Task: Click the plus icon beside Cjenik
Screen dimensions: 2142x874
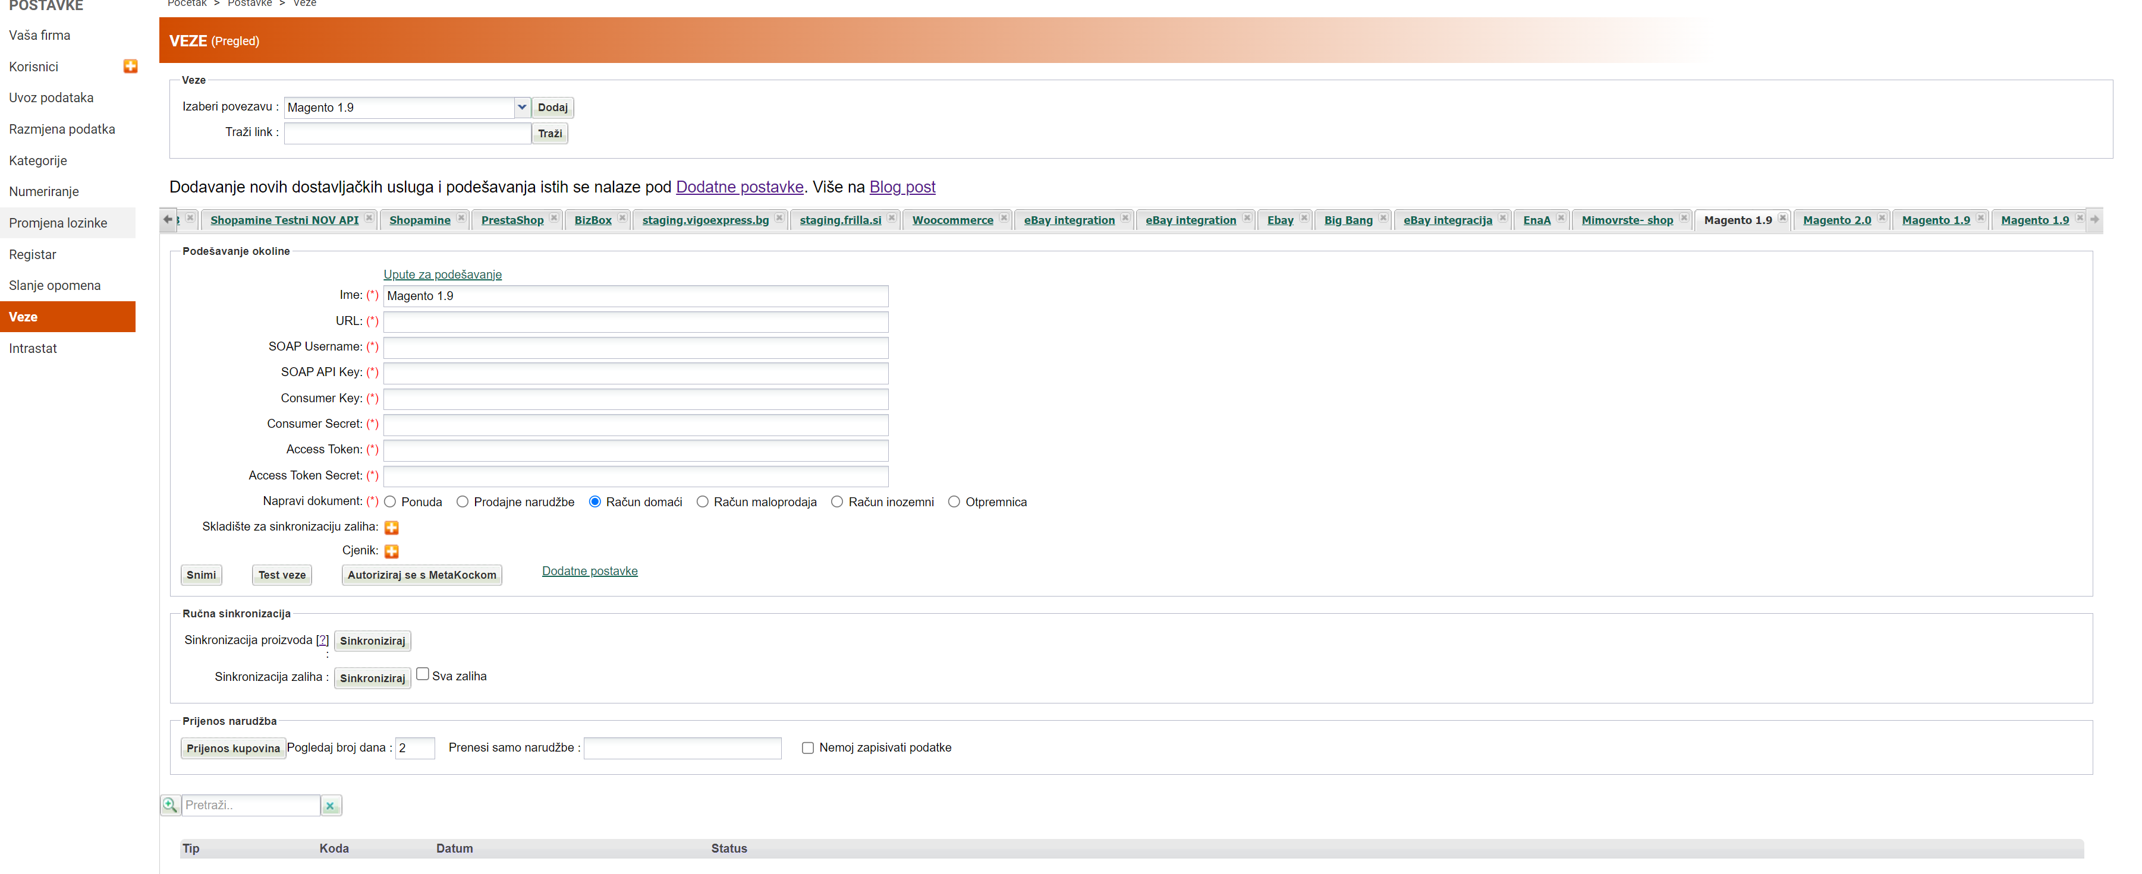Action: point(392,551)
